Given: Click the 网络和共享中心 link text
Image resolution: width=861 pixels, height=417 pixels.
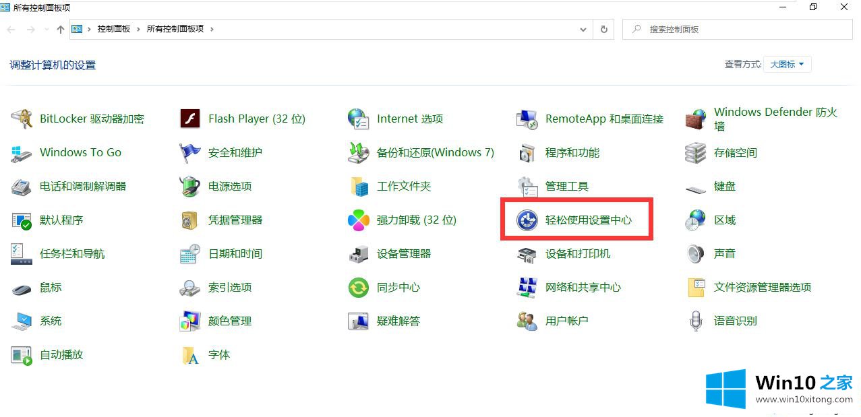Looking at the screenshot, I should [583, 288].
